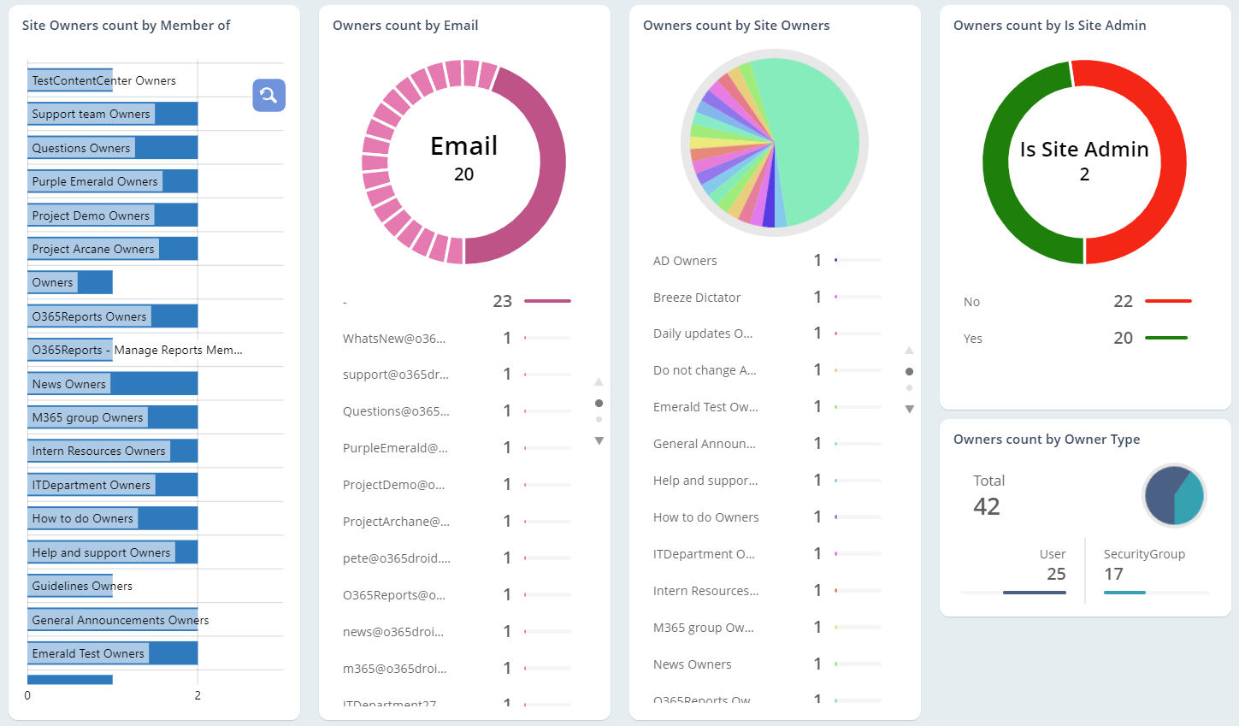Click the mini pie chart in Owner Type card

(x=1173, y=495)
